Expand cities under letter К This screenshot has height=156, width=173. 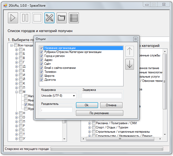coord(16,83)
